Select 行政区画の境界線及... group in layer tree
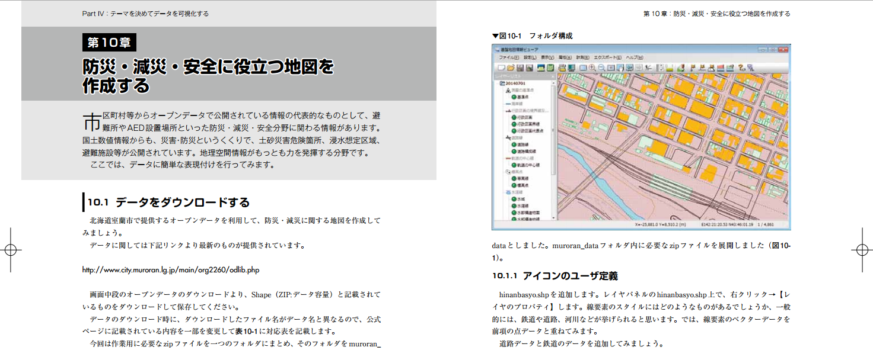873x360 pixels. [527, 111]
